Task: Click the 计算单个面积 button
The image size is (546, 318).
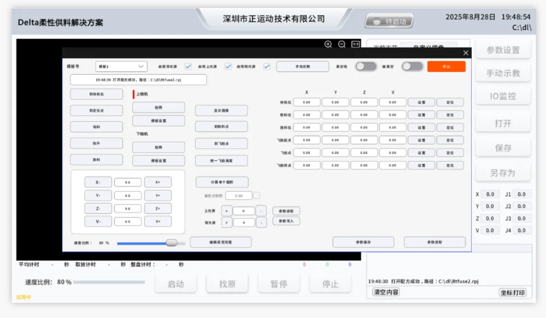Action: click(x=222, y=182)
